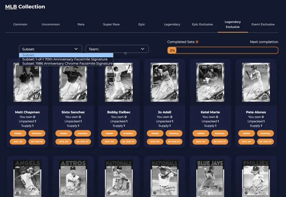Click the 'Matt Chapman' name text
The width and height of the screenshot is (286, 197).
click(x=27, y=112)
